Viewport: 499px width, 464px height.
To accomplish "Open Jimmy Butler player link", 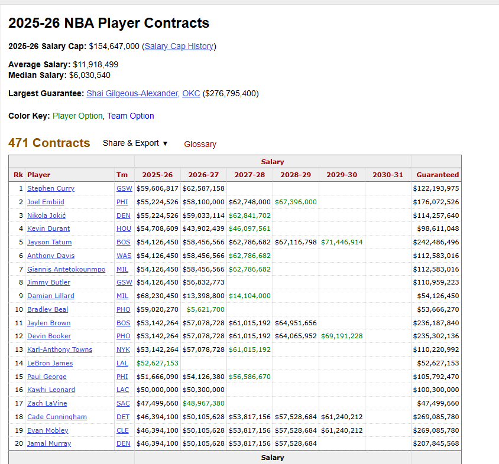I will 48,282.
